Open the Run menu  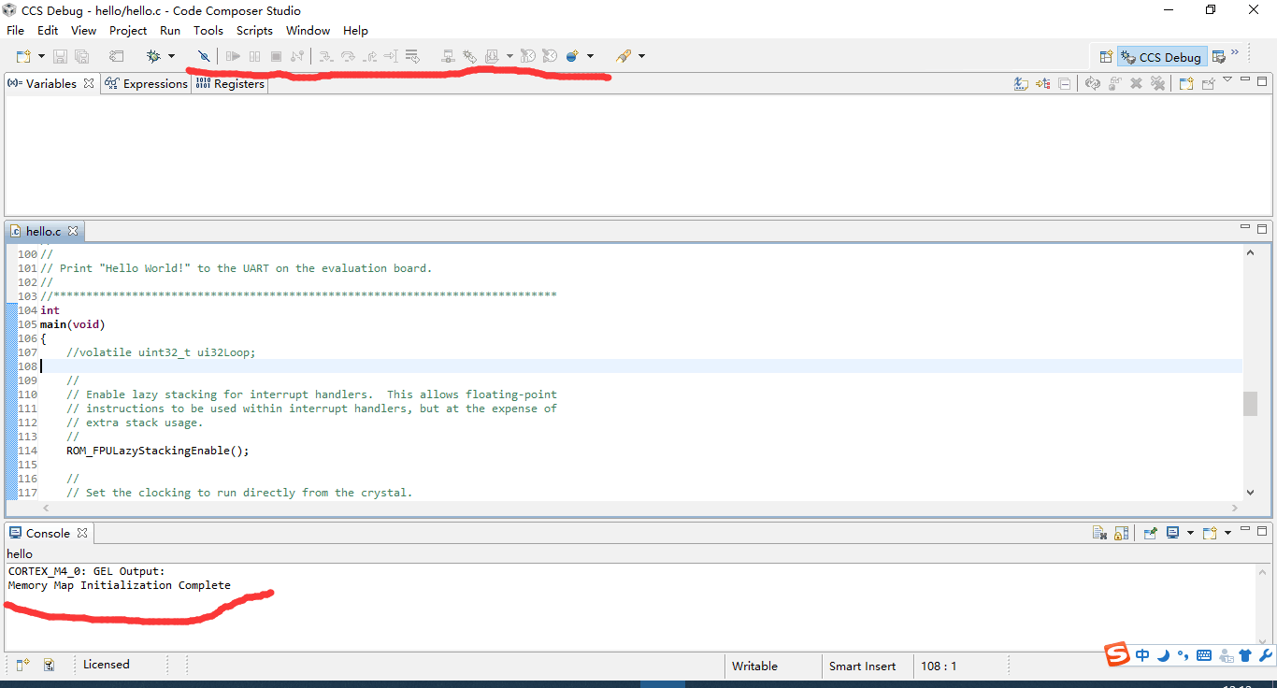[170, 31]
